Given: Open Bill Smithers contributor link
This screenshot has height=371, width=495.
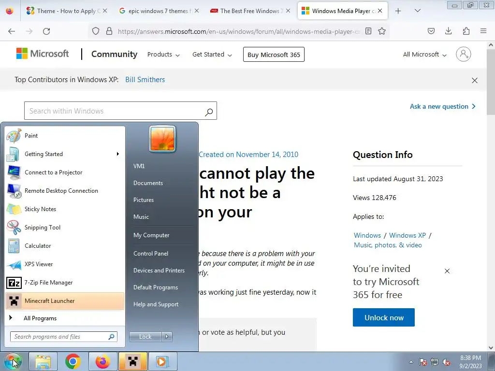Looking at the screenshot, I should (145, 80).
